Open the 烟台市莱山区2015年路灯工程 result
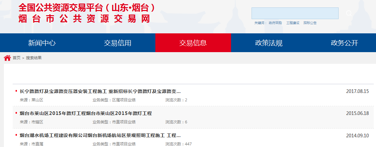The image size is (376, 147). pyautogui.click(x=86, y=113)
